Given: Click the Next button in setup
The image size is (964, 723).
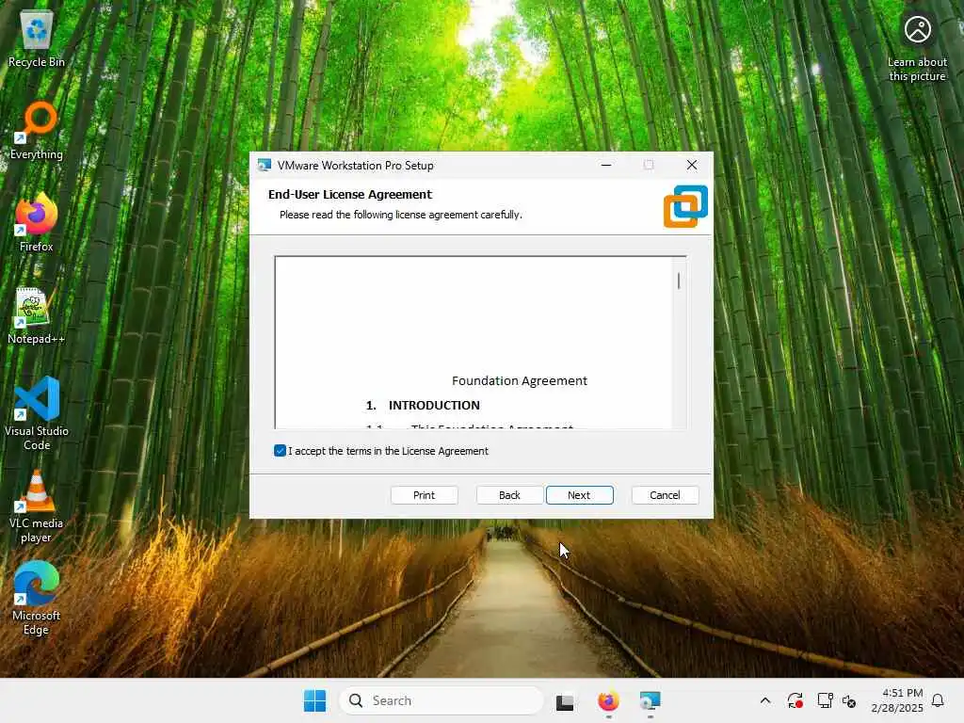Looking at the screenshot, I should (579, 495).
